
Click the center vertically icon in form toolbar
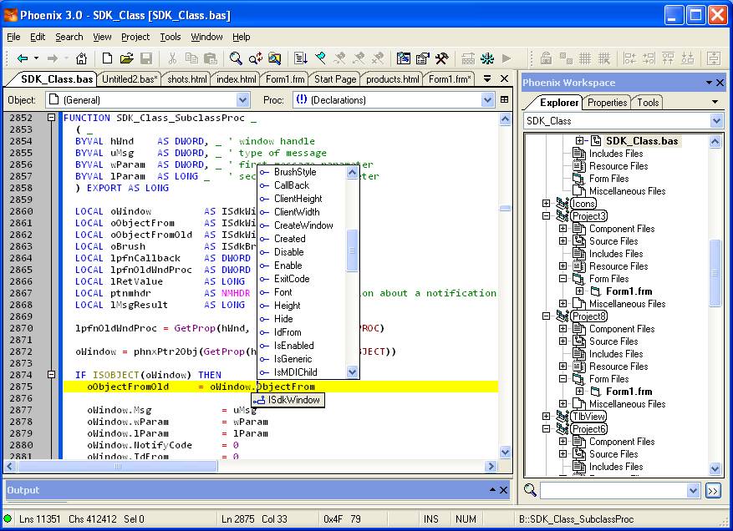[714, 58]
